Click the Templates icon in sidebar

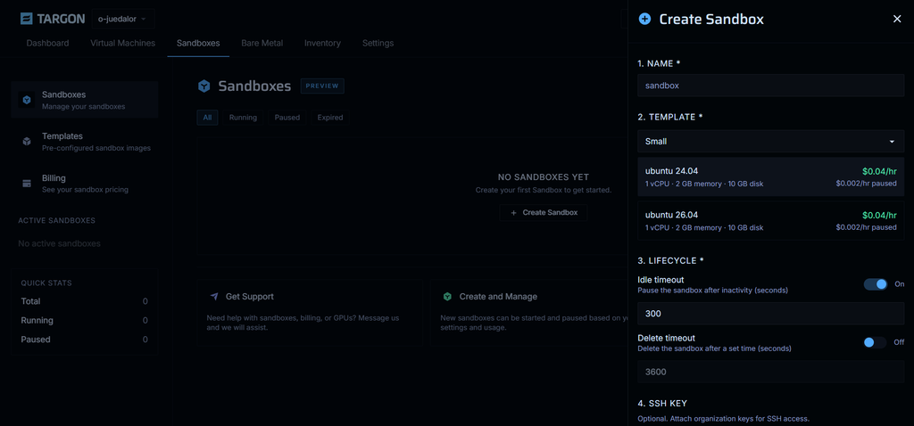point(26,142)
